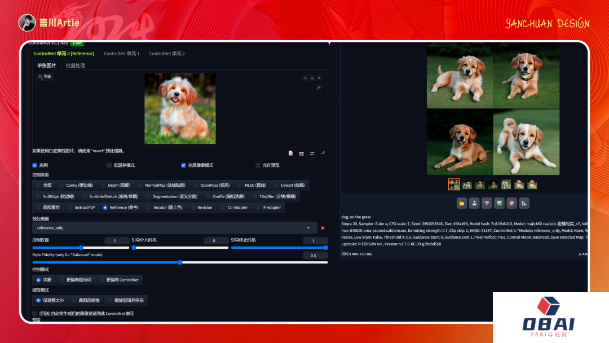Select the Reference (参考) control type

(x=121, y=208)
